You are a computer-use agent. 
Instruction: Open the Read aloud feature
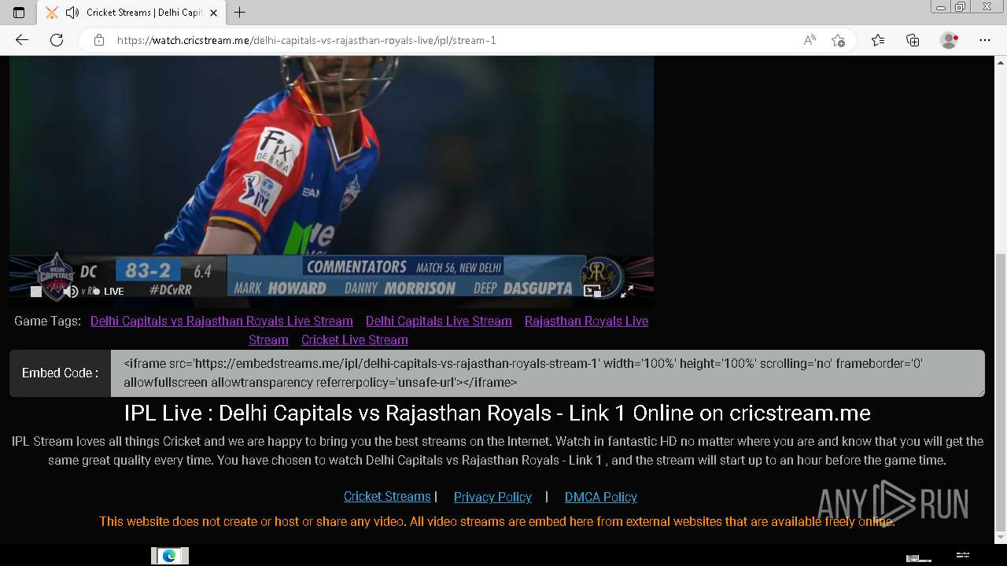pyautogui.click(x=810, y=40)
